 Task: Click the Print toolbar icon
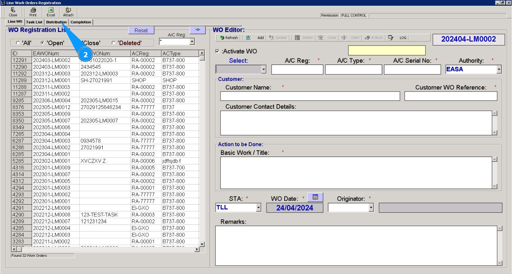pos(33,12)
